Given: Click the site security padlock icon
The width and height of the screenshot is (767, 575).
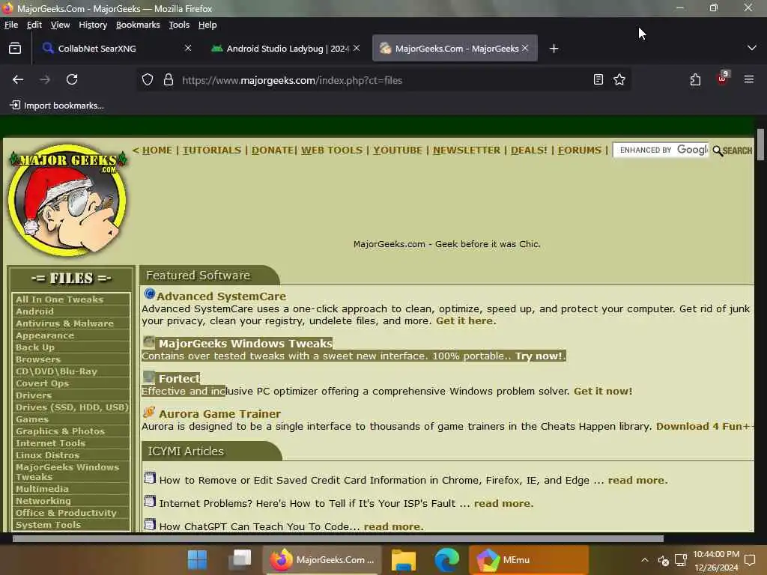Looking at the screenshot, I should pos(169,79).
